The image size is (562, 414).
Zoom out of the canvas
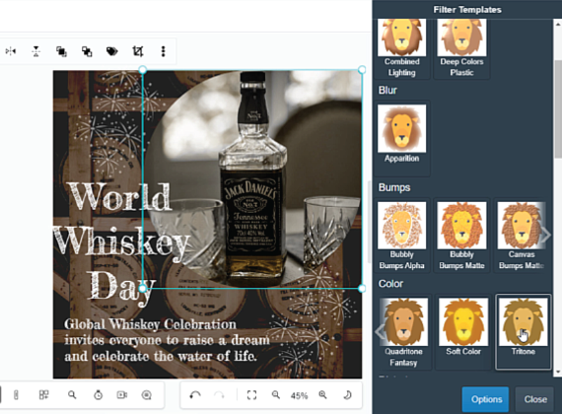pos(276,395)
